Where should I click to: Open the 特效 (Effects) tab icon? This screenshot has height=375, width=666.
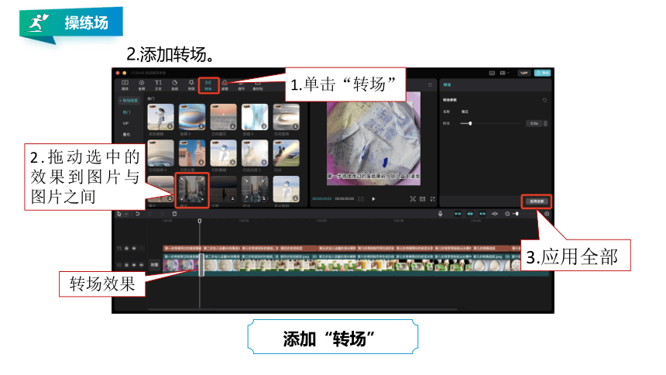[x=191, y=85]
